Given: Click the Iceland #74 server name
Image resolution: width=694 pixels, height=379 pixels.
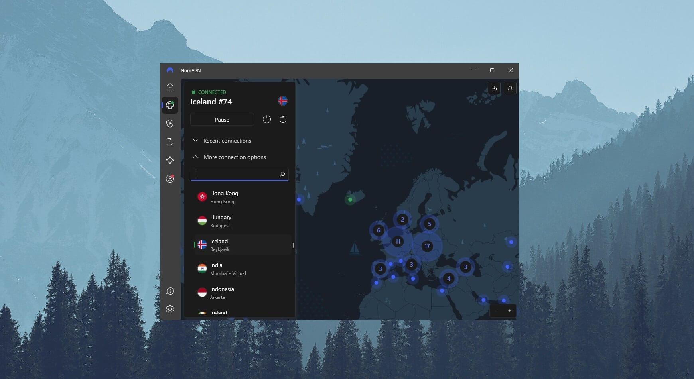Looking at the screenshot, I should point(211,102).
